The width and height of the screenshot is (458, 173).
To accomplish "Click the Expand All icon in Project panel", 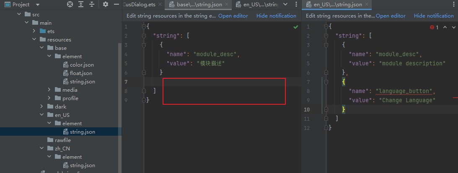I will tap(81, 5).
